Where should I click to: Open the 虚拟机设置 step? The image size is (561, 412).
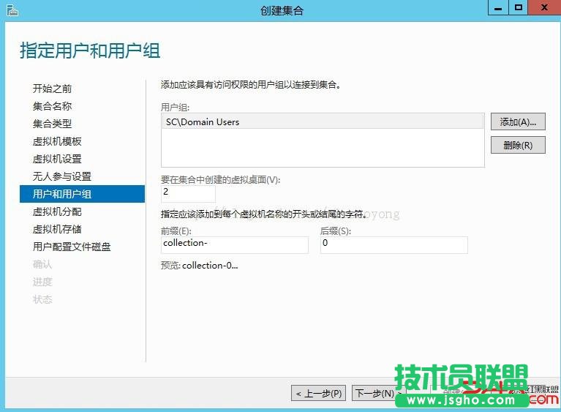point(57,159)
